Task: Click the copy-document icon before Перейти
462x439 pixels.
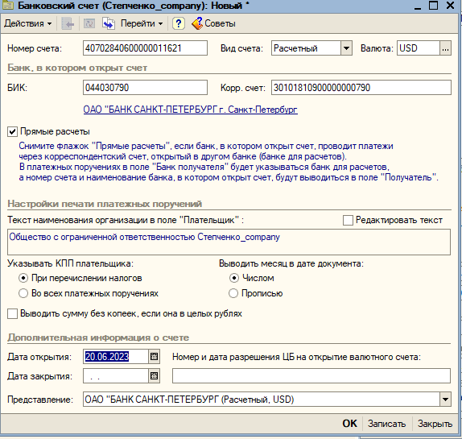Action: 109,23
